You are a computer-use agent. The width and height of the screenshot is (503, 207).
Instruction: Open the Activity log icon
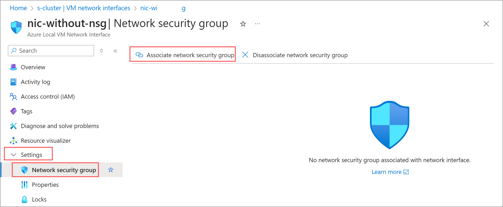click(x=13, y=82)
